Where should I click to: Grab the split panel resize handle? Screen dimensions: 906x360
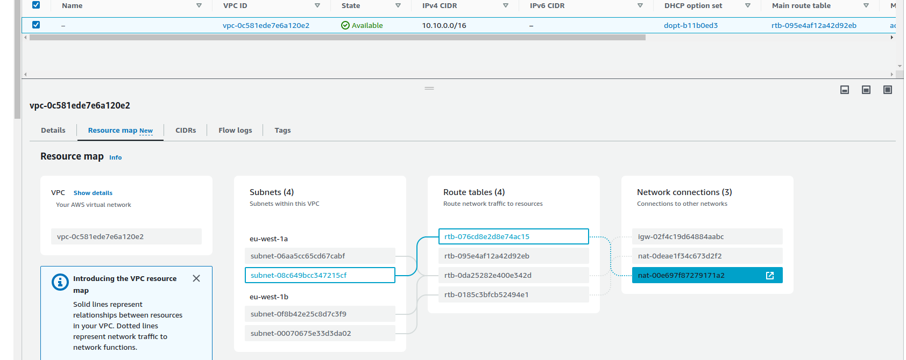[x=429, y=88]
